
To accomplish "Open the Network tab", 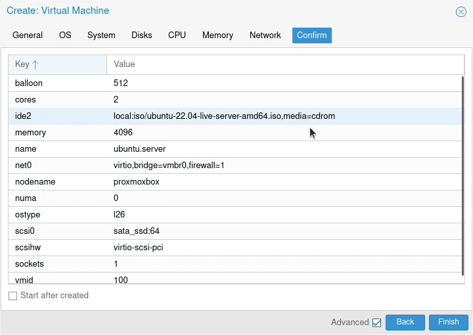I will tap(265, 35).
